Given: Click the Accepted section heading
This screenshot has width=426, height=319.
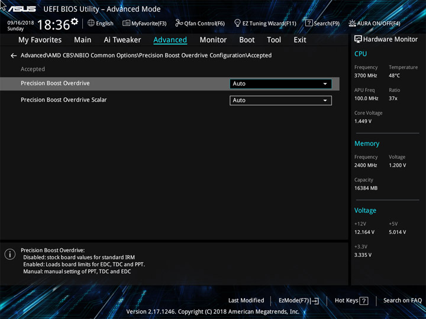Looking at the screenshot, I should (x=33, y=69).
